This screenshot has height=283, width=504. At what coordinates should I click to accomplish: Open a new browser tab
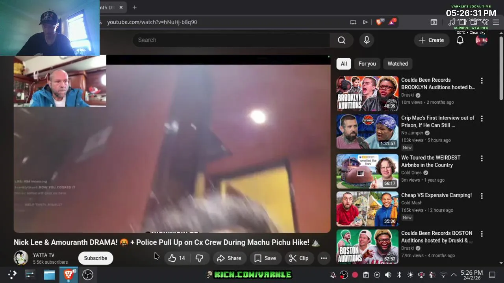135,7
